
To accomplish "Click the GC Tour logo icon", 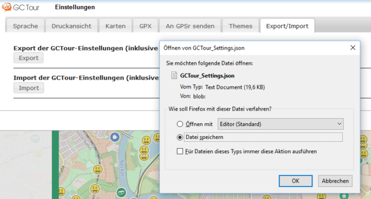I will [x=7, y=7].
